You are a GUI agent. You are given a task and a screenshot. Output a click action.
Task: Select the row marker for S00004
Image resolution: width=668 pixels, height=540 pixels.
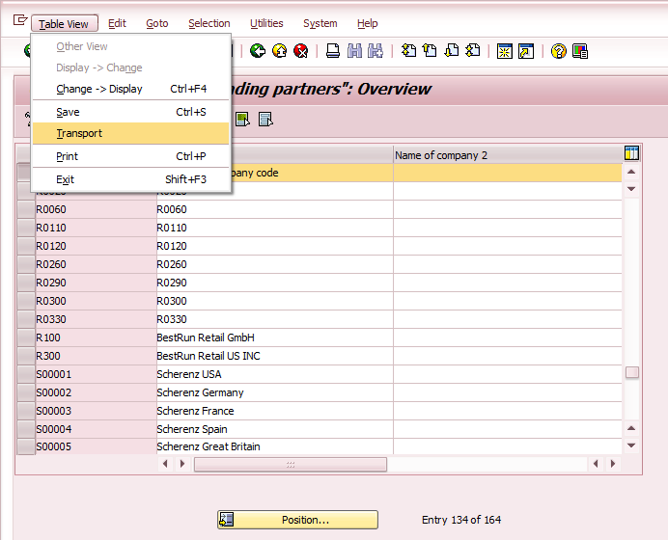(x=26, y=429)
